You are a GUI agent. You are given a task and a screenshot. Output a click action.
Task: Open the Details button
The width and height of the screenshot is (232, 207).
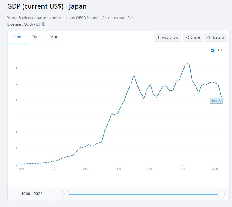pyautogui.click(x=215, y=37)
